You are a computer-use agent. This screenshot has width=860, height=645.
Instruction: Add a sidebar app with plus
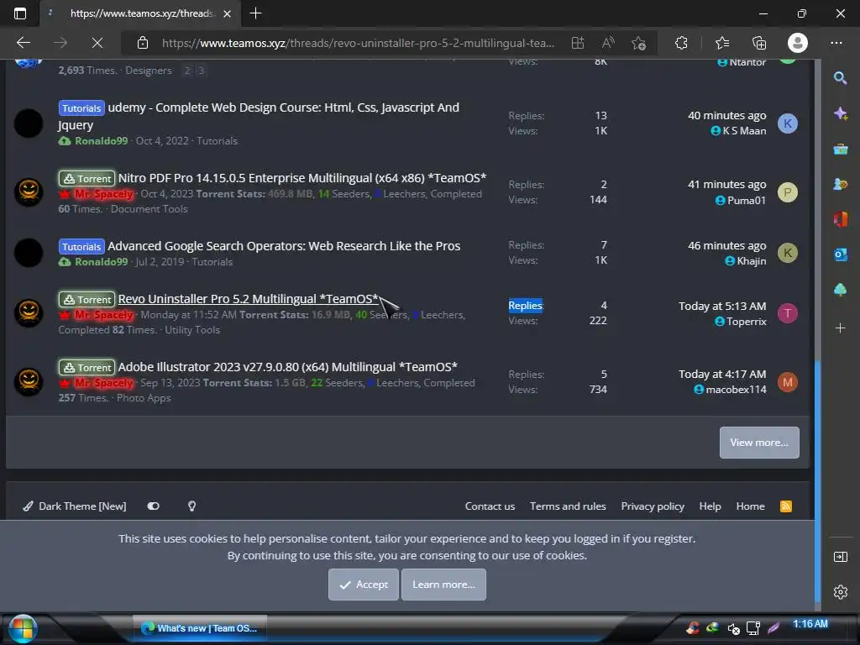coord(840,328)
